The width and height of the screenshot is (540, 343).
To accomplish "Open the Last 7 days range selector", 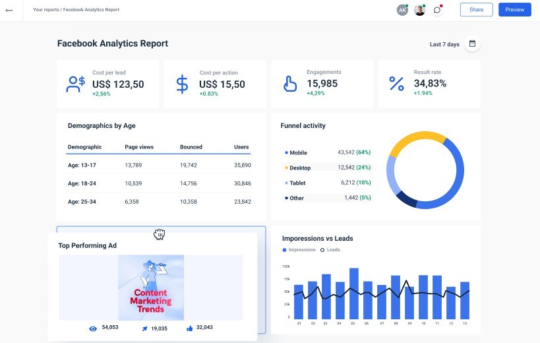I will [x=444, y=44].
